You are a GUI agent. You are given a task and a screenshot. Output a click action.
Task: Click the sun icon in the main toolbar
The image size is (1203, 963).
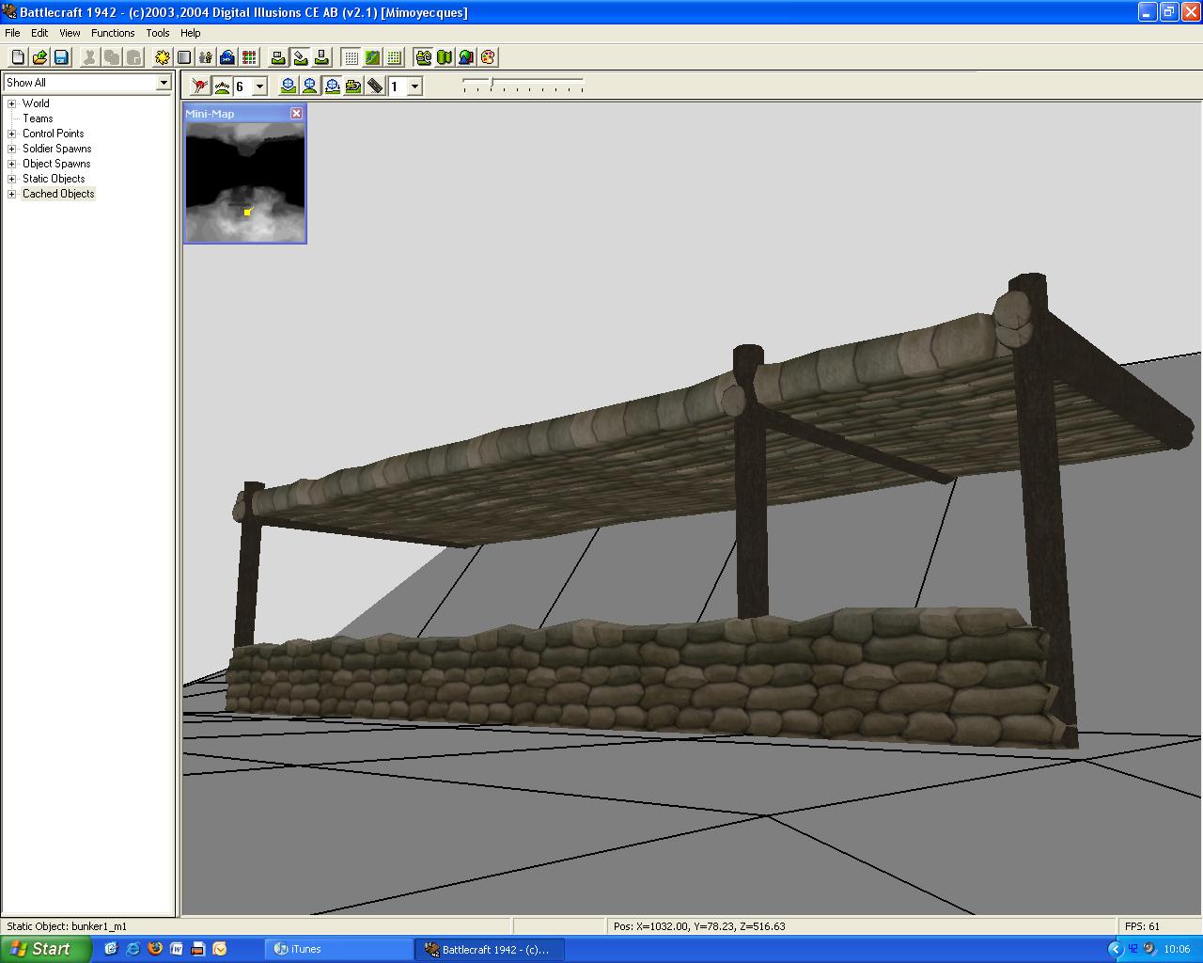[x=163, y=57]
